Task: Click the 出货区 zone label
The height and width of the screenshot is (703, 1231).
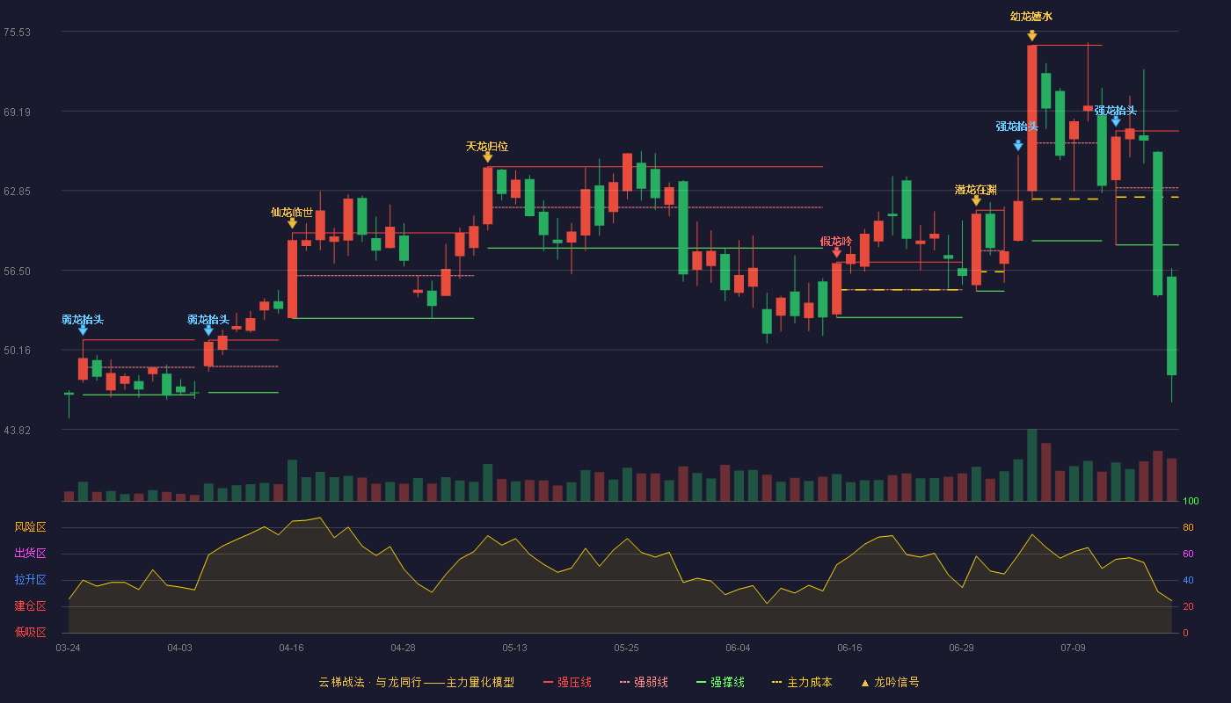Action: coord(30,554)
